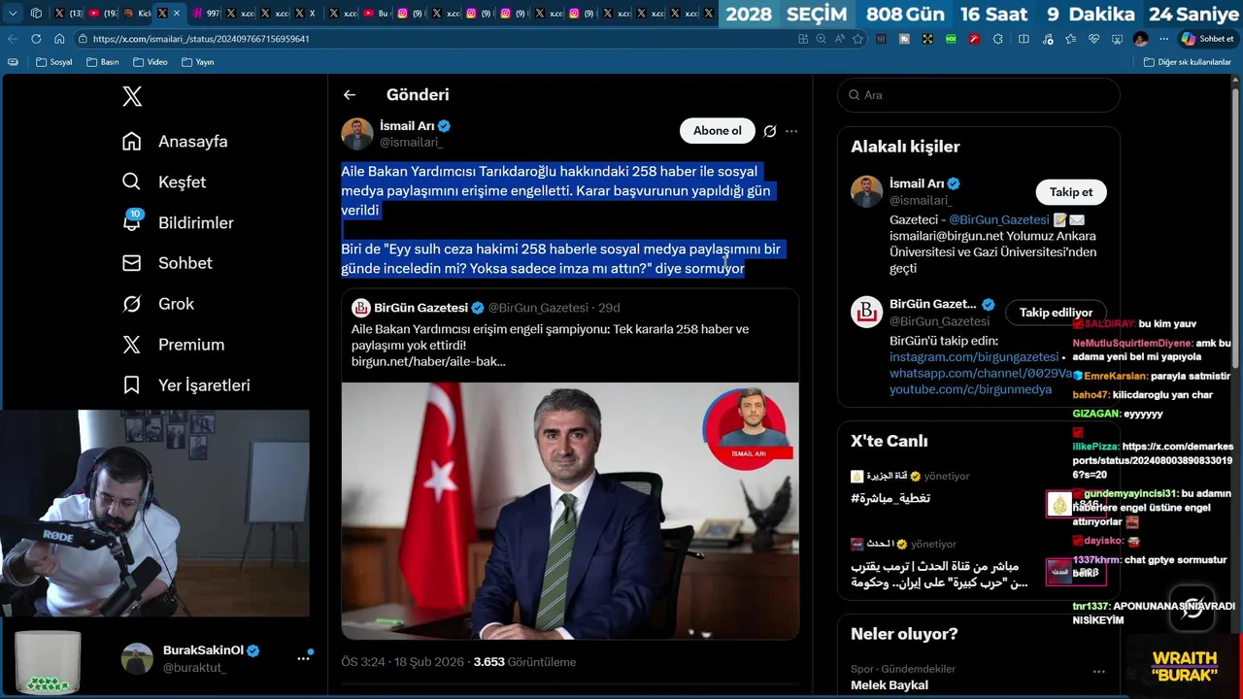Click the apps grid icon in address bar
Image resolution: width=1243 pixels, height=699 pixels.
[x=803, y=39]
